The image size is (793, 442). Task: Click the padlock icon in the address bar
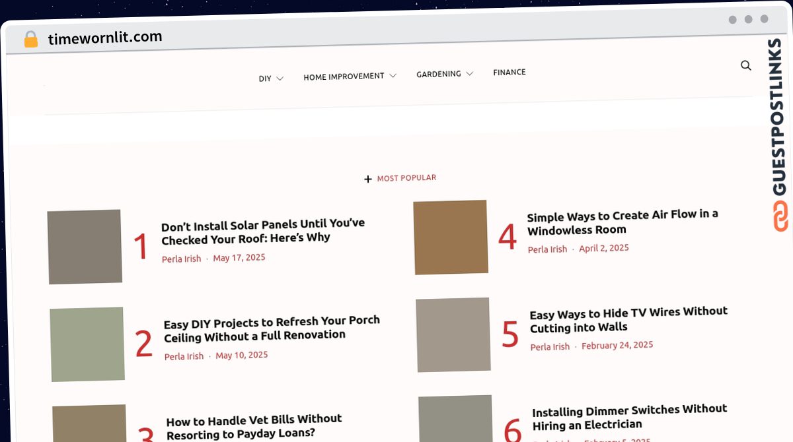30,38
